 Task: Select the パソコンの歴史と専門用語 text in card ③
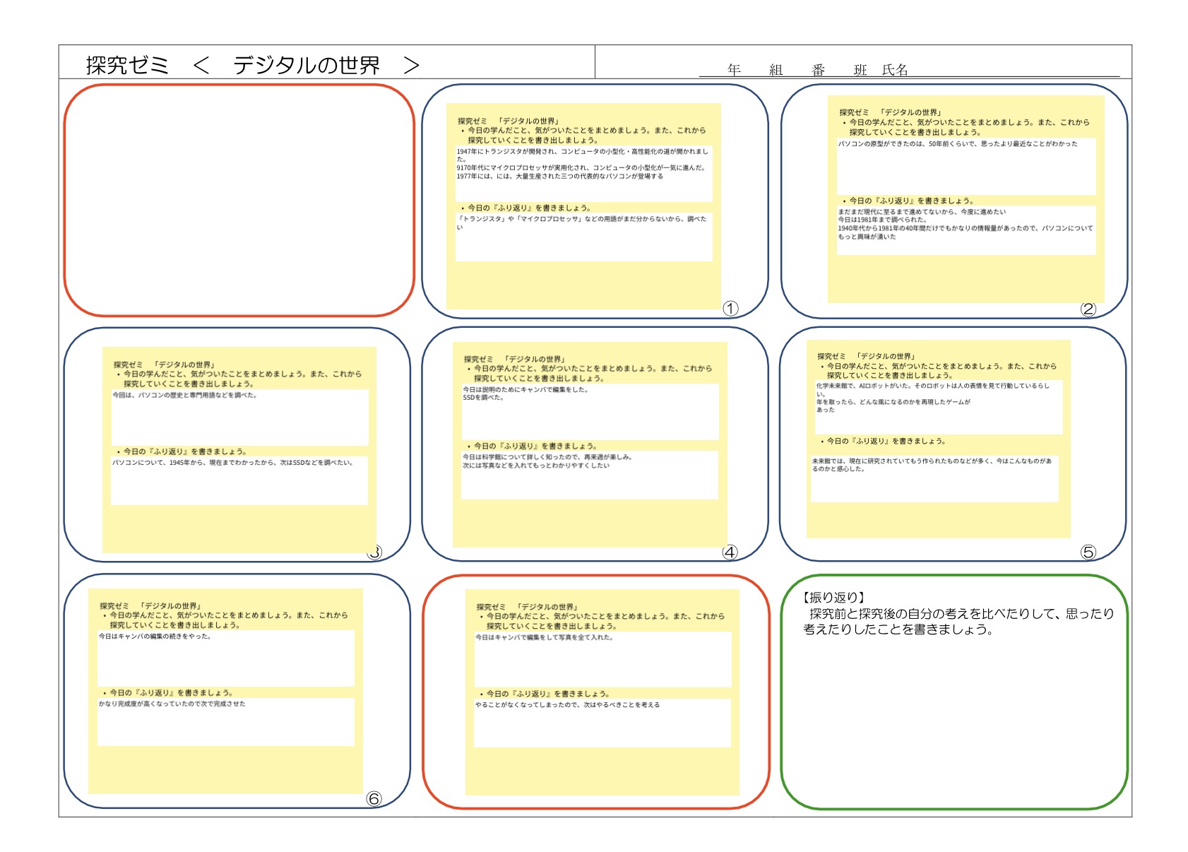[185, 396]
